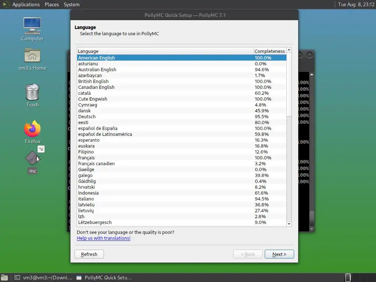
Task: Select Indonesia language row
Action: pyautogui.click(x=182, y=193)
